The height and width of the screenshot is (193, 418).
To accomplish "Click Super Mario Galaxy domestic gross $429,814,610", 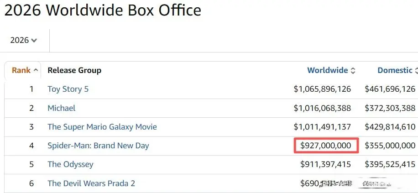I will (390, 127).
